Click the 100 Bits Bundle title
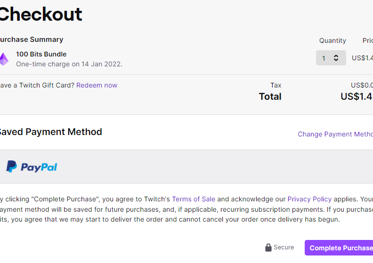The width and height of the screenshot is (373, 263). coord(41,54)
